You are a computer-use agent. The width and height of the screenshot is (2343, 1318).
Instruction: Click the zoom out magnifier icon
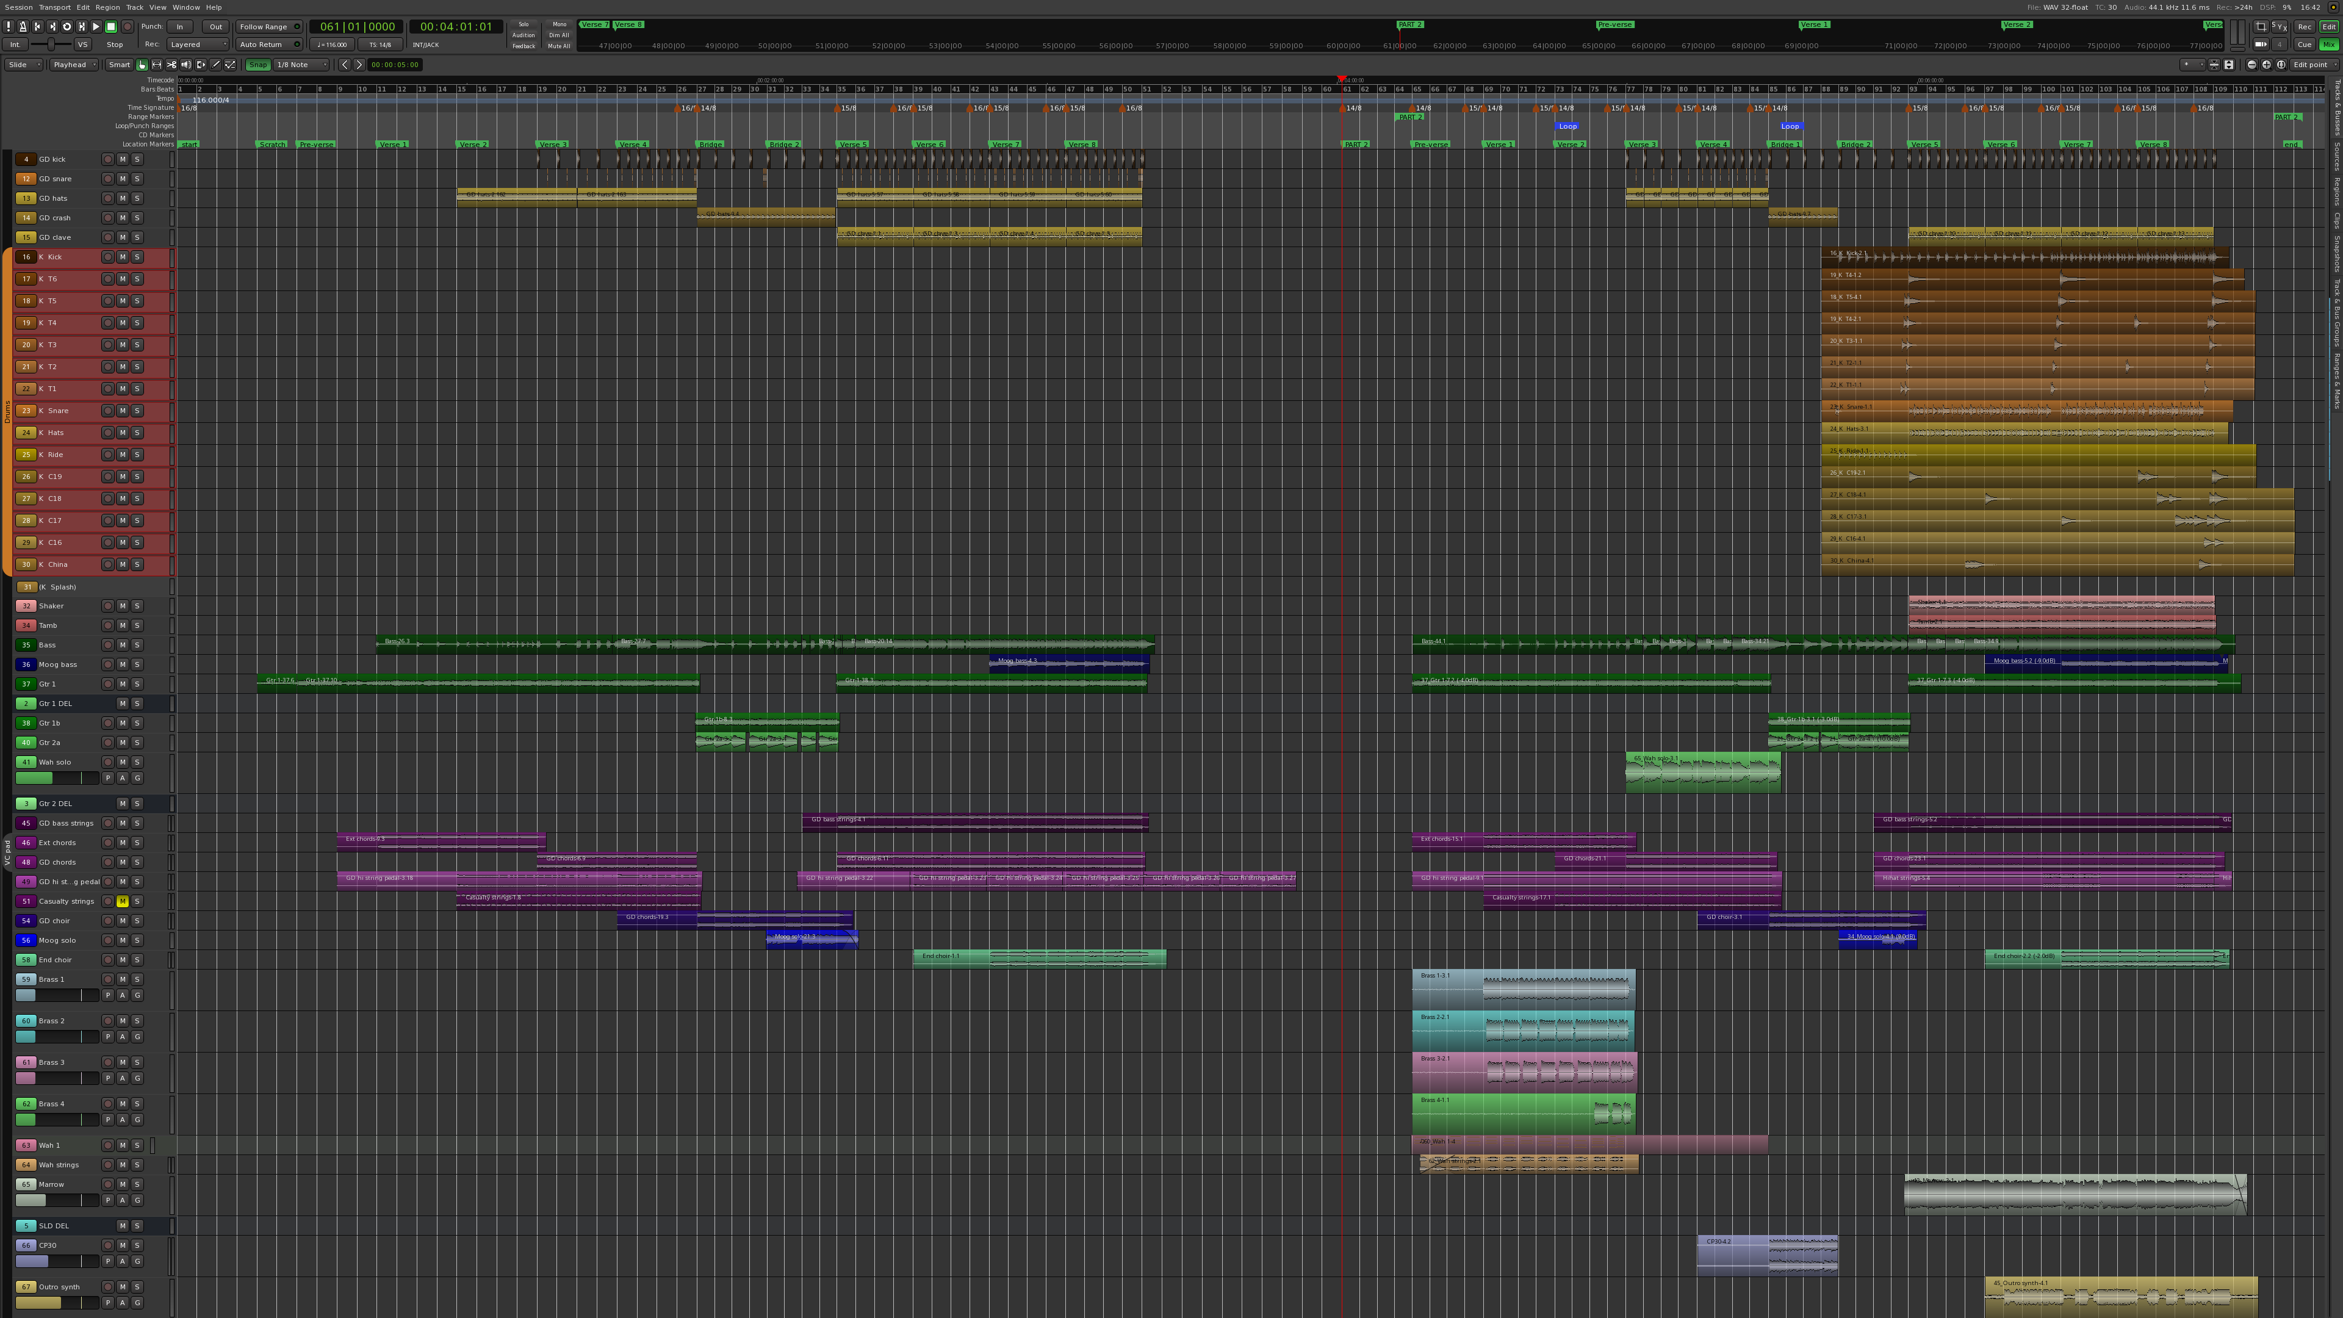tap(2252, 65)
